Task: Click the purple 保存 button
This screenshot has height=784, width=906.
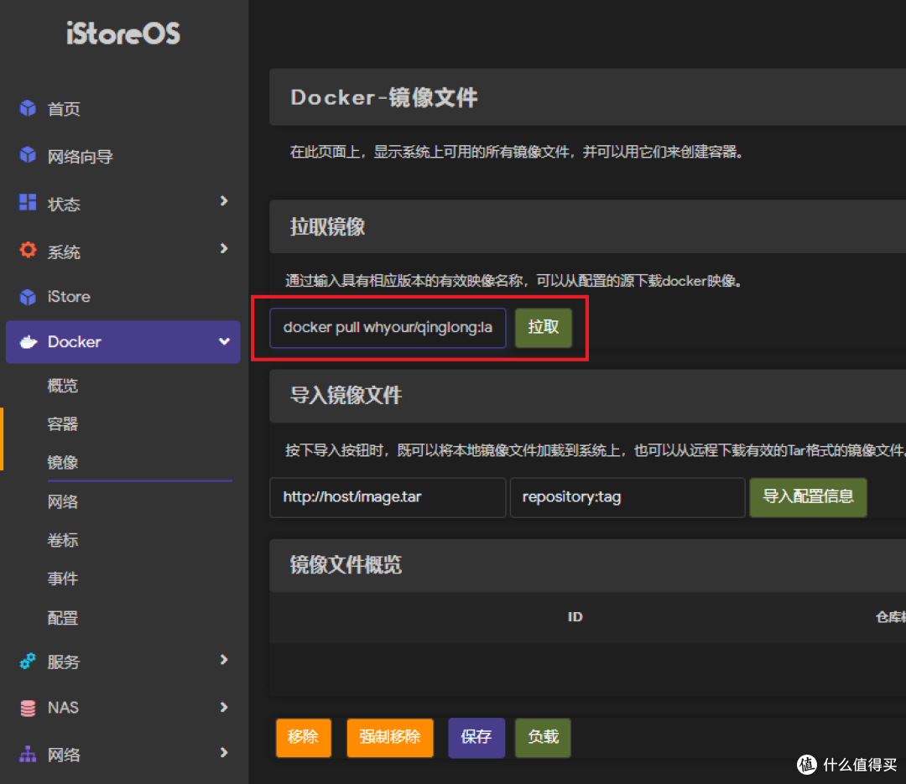Action: pyautogui.click(x=476, y=737)
